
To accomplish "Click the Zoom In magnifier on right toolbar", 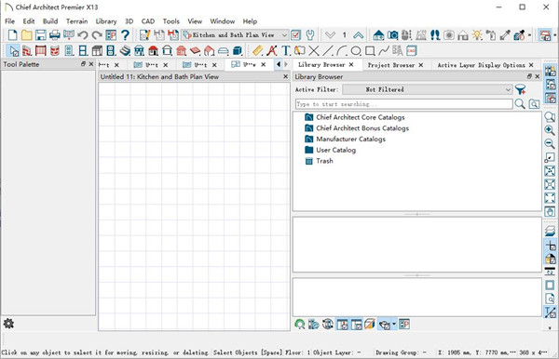I will pos(550,130).
